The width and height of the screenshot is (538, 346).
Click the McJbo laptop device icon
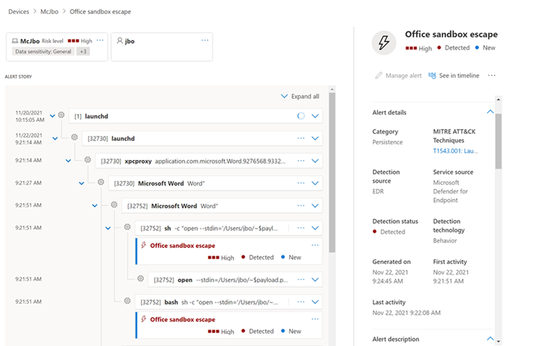click(x=15, y=41)
